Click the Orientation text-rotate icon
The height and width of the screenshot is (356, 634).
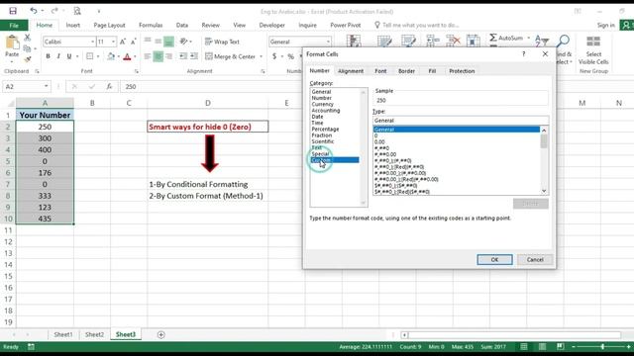pyautogui.click(x=184, y=42)
